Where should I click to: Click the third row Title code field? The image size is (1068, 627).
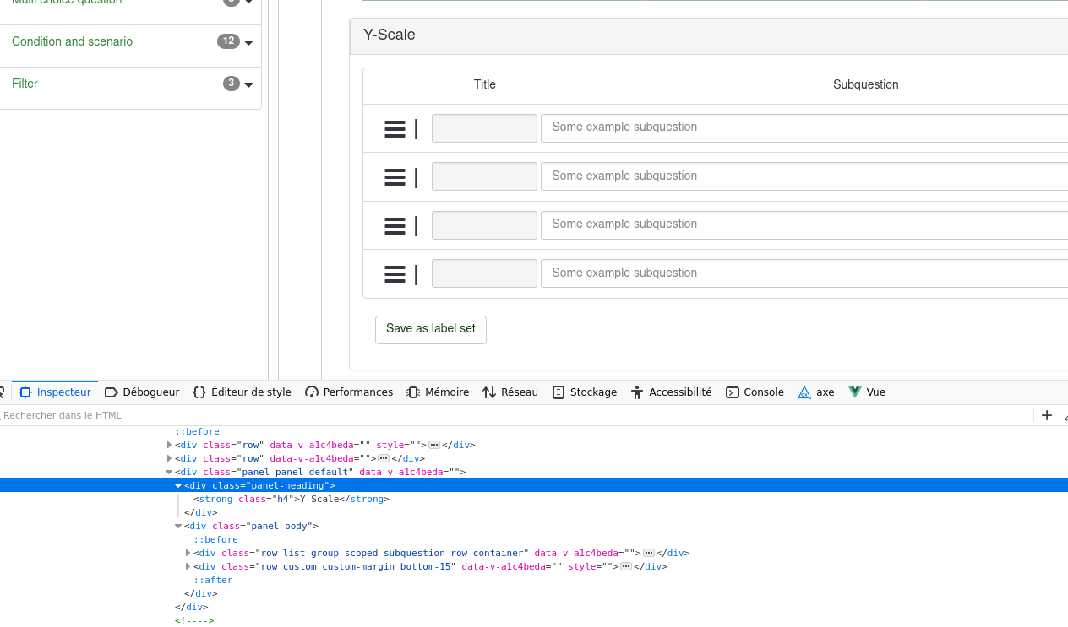pyautogui.click(x=484, y=225)
